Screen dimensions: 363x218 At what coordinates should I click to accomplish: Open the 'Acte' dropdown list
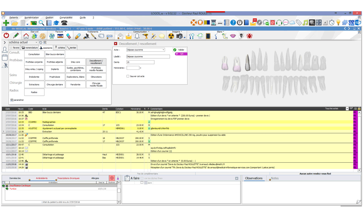163,50
